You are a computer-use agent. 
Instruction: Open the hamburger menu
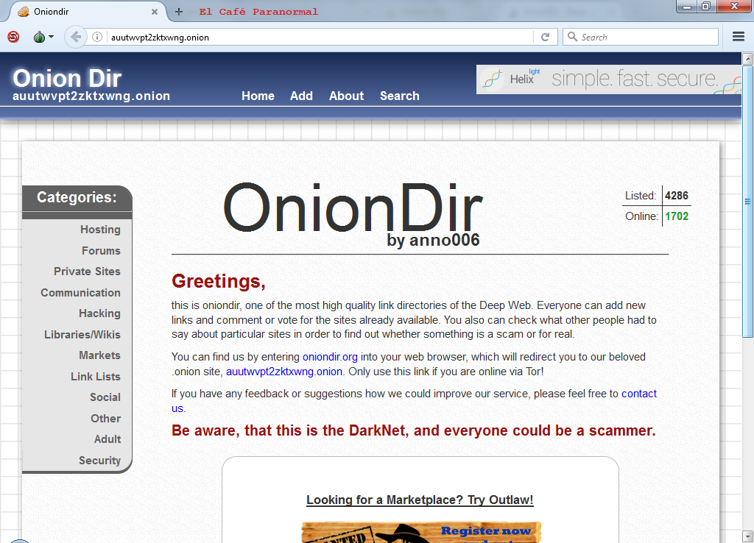pos(739,37)
